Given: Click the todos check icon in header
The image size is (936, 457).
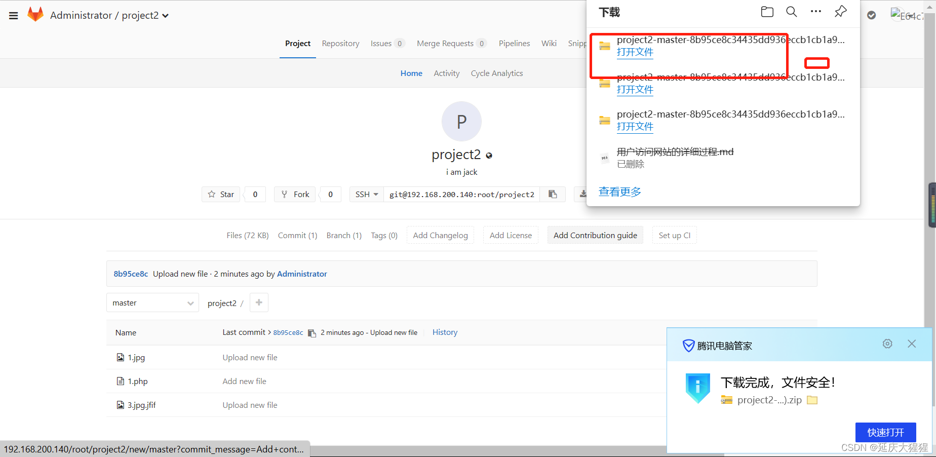Looking at the screenshot, I should [872, 15].
